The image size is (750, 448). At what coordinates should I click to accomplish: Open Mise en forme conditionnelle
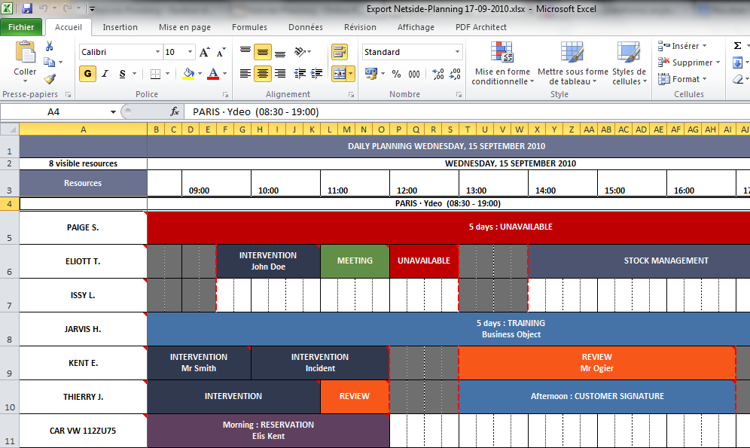coord(502,62)
